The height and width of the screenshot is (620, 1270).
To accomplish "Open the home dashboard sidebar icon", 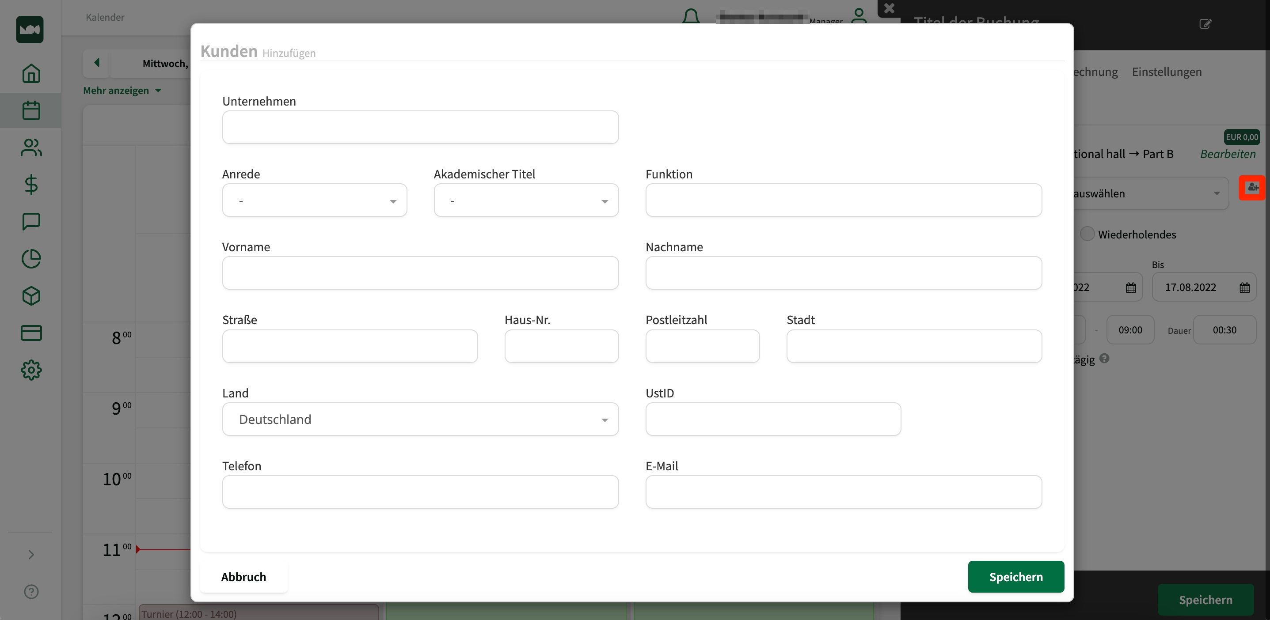I will point(31,74).
